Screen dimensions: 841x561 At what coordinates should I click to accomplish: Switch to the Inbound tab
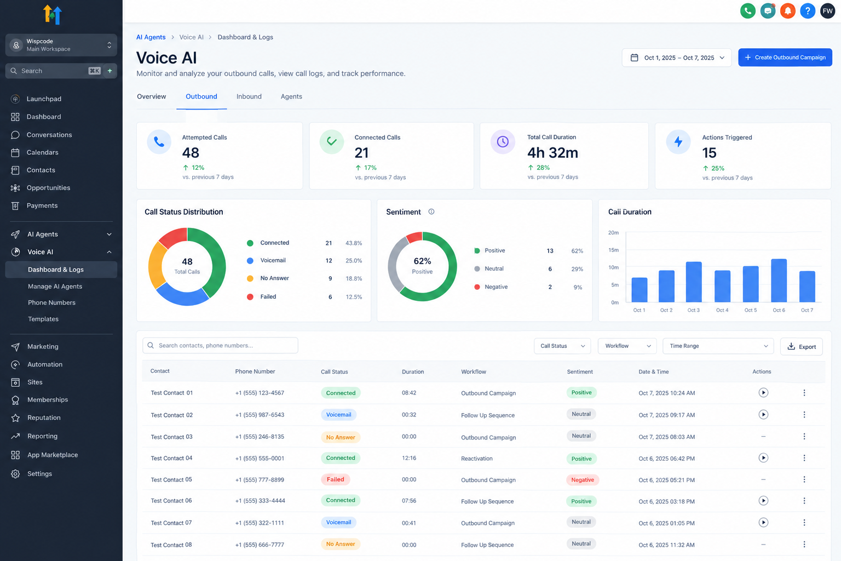(x=249, y=96)
